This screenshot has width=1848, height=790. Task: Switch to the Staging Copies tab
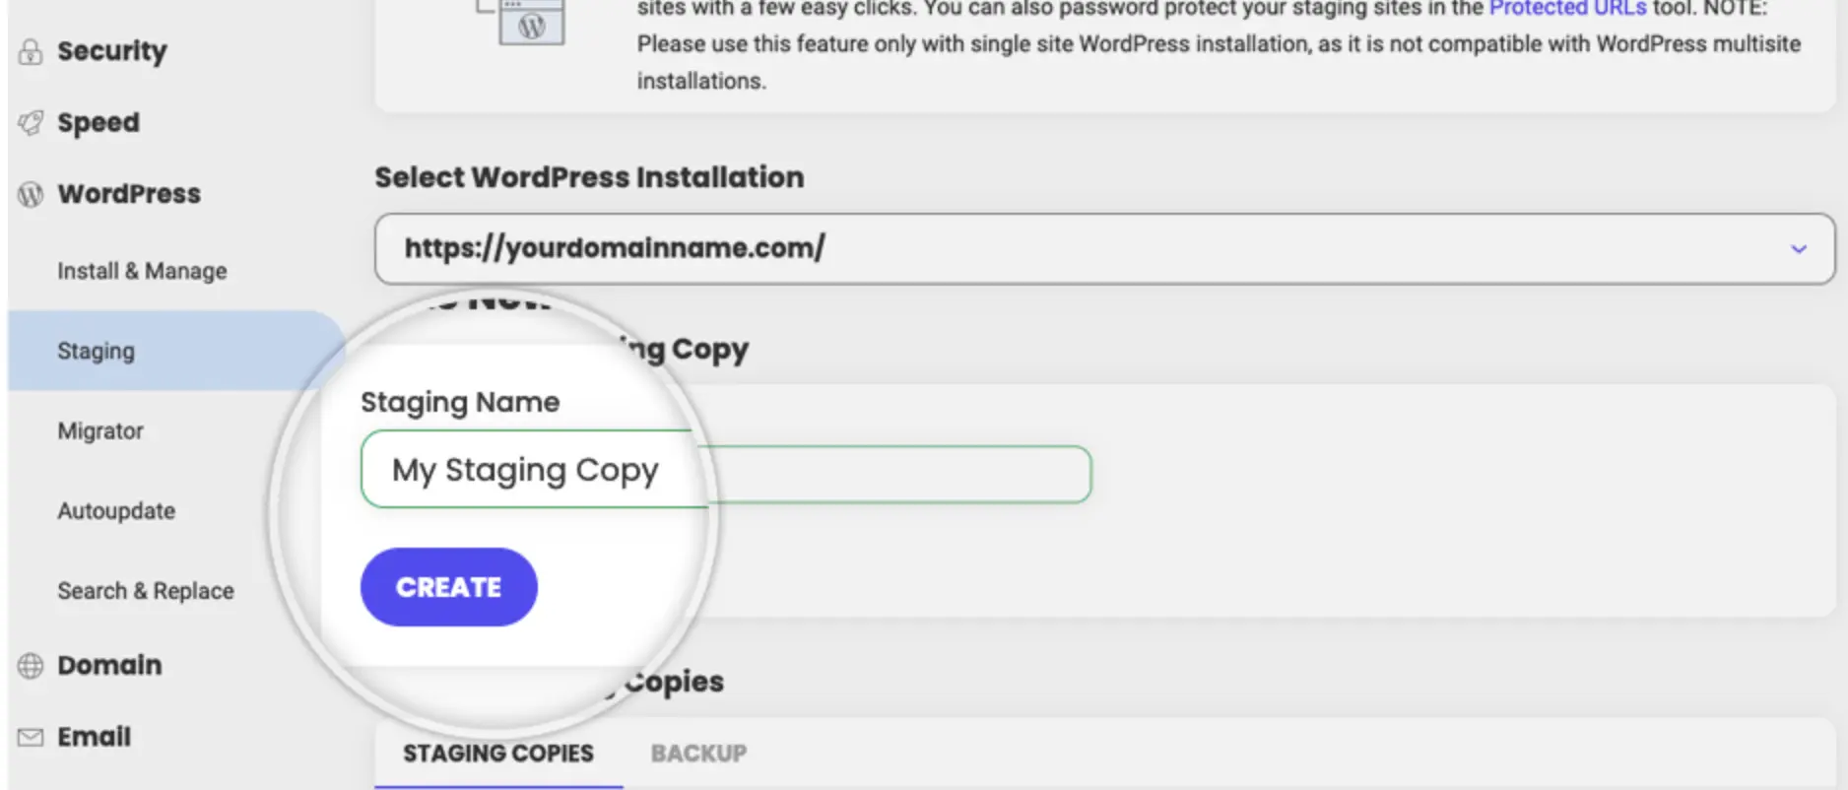(497, 754)
